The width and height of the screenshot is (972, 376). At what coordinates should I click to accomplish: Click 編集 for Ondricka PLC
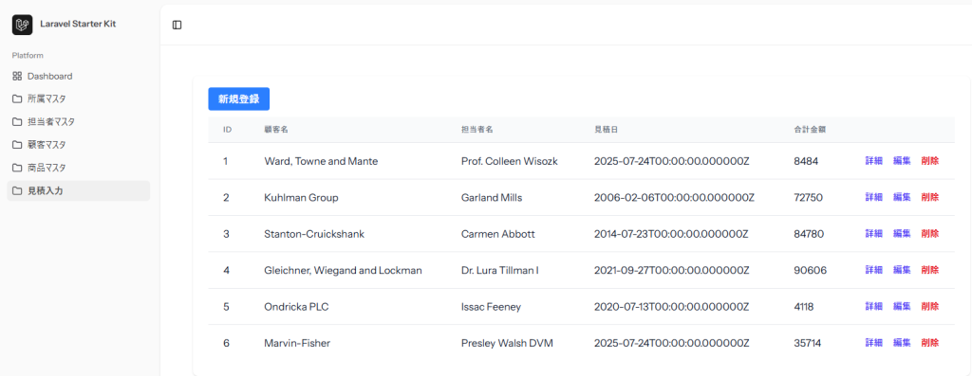tap(902, 306)
